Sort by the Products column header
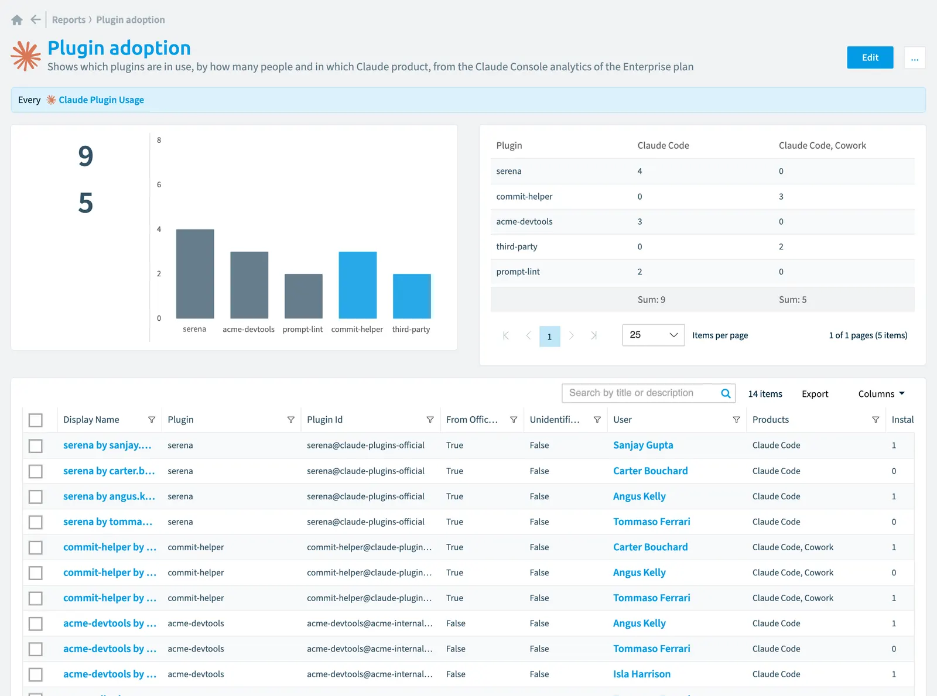 (771, 420)
